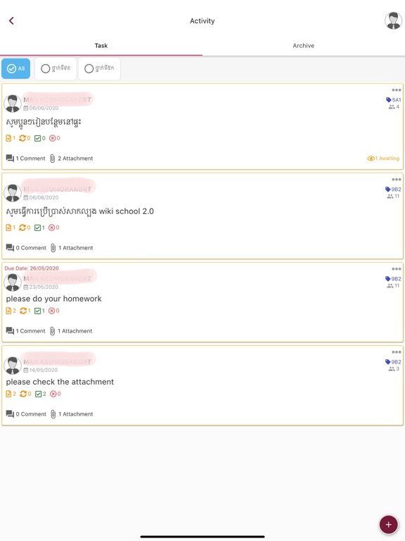Image resolution: width=405 pixels, height=541 pixels.
Task: Click green completed check icon on 'please check the attachment'
Action: click(38, 394)
